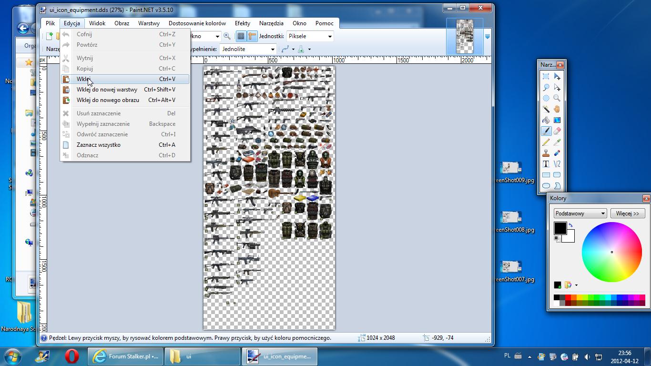Select the Move Selected Pixels tool
Image resolution: width=651 pixels, height=366 pixels.
[x=557, y=76]
